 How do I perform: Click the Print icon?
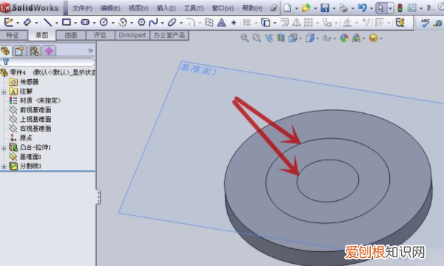(343, 8)
